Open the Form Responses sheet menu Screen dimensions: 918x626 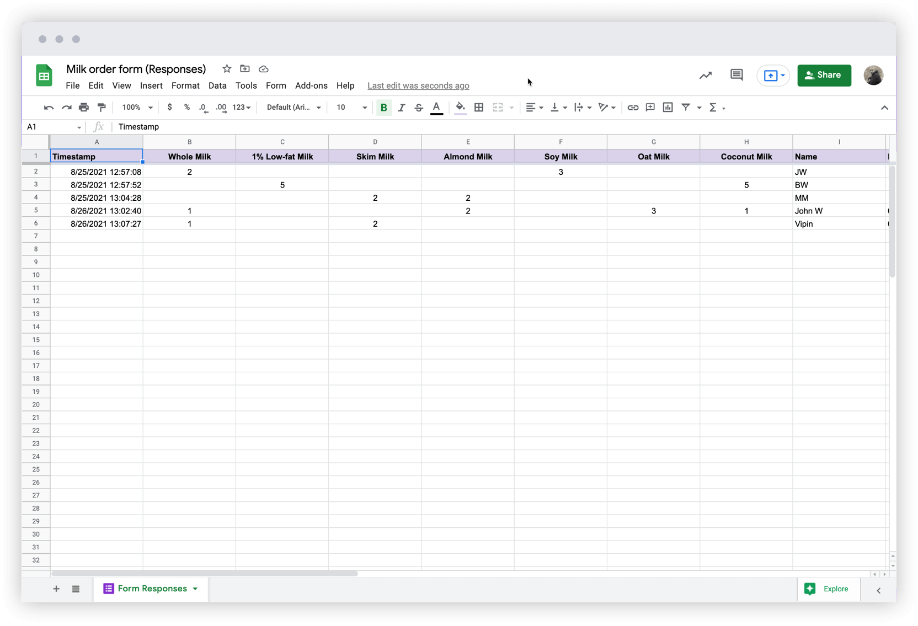(195, 588)
